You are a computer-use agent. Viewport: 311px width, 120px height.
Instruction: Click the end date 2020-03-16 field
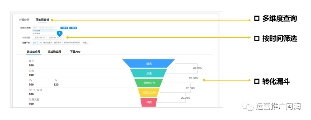[x=54, y=37]
